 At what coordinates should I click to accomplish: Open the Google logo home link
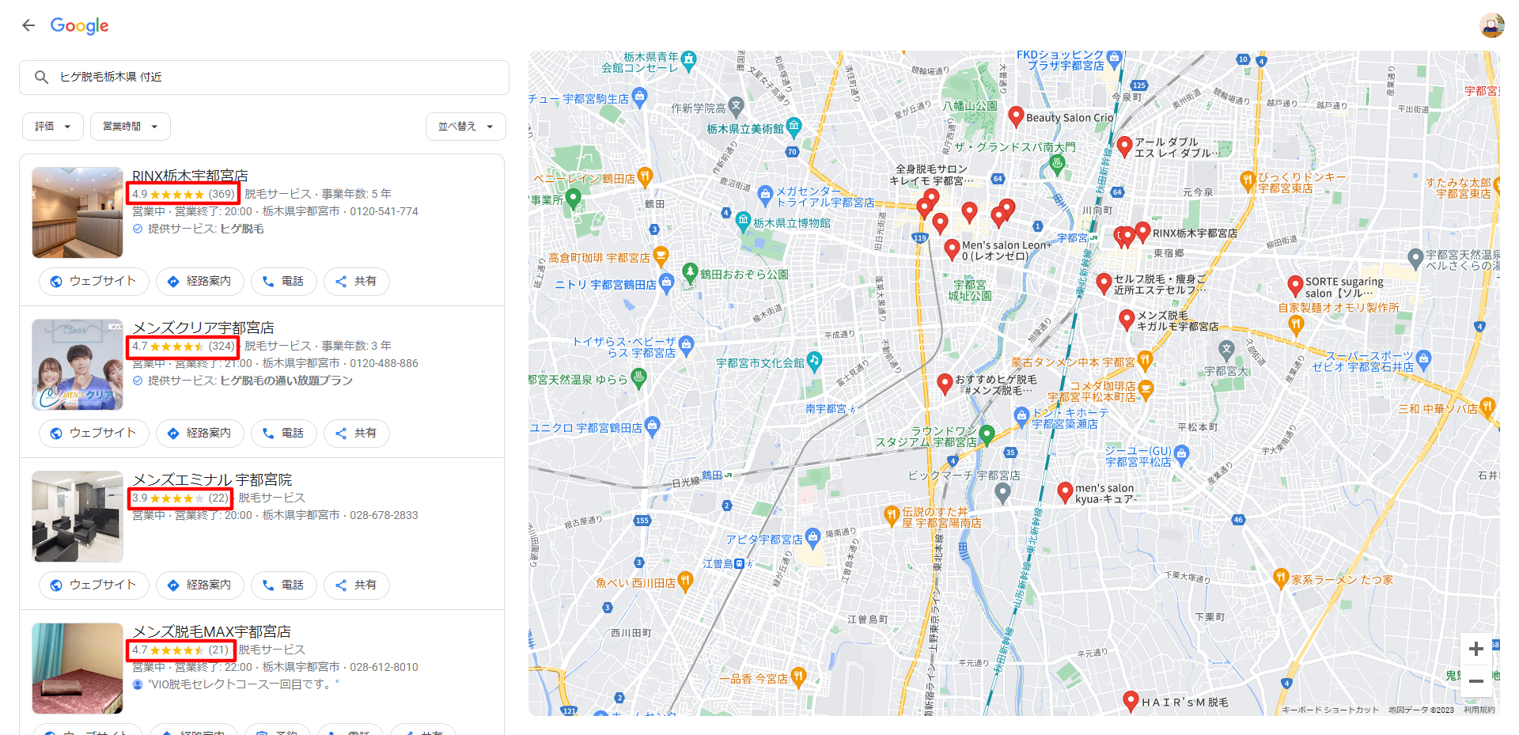[79, 25]
